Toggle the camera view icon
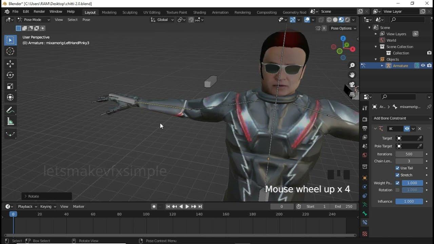434x244 pixels. (x=352, y=84)
